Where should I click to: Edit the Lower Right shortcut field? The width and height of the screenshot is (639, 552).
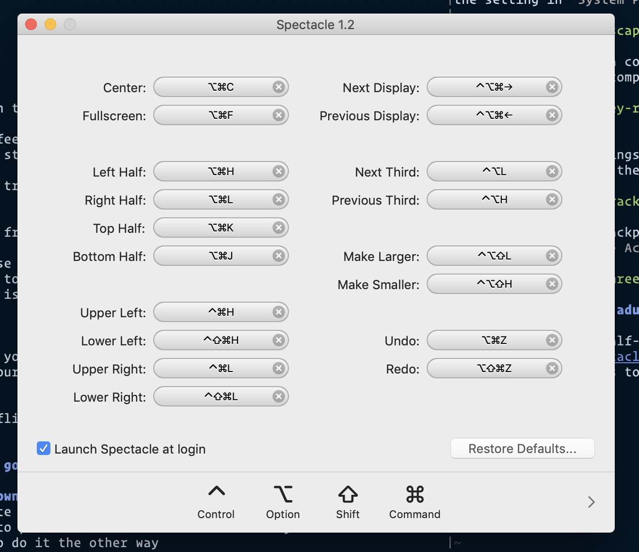point(221,396)
